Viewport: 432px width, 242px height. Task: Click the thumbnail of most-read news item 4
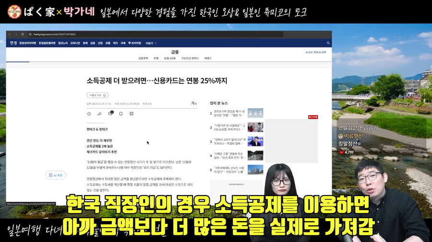tap(255, 155)
